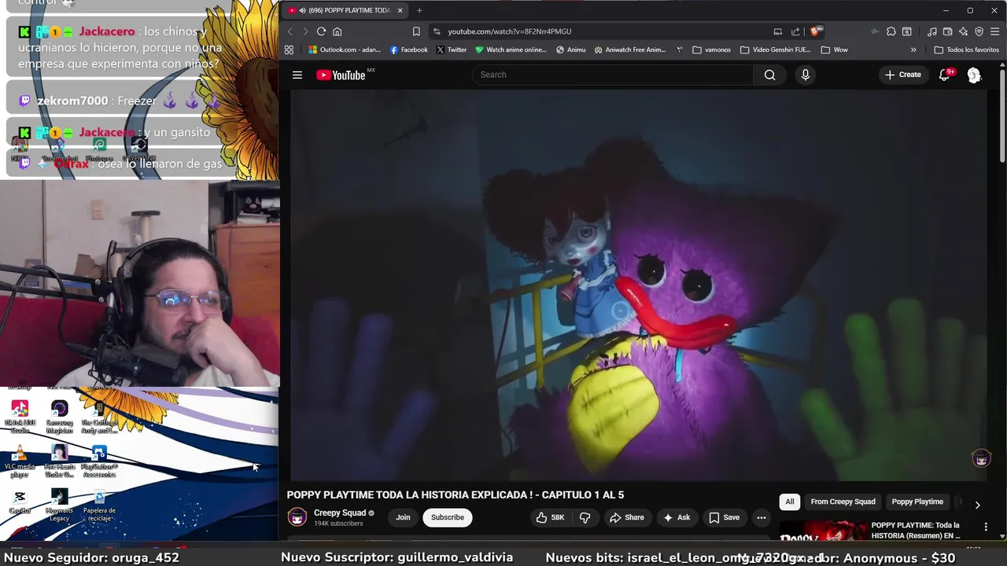The width and height of the screenshot is (1007, 566).
Task: Open the Outlook.com bookmark
Action: [x=345, y=50]
